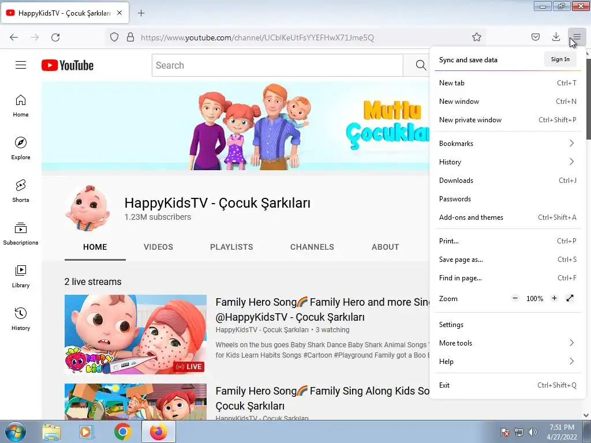The image size is (591, 443).
Task: Open Library in YouTube sidebar
Action: pyautogui.click(x=21, y=276)
